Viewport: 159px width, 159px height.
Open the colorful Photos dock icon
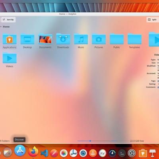[64, 153]
